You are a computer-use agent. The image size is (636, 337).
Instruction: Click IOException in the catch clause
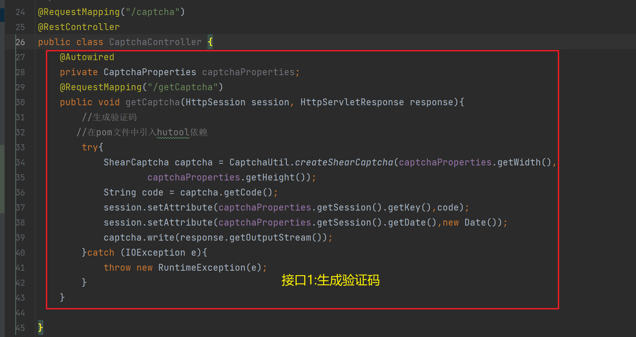[x=155, y=253]
